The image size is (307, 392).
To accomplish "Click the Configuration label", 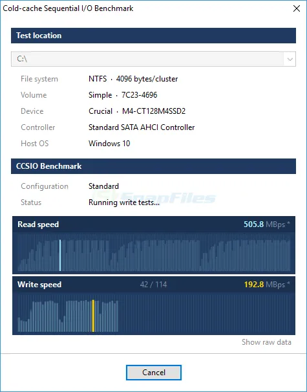I will coord(45,186).
